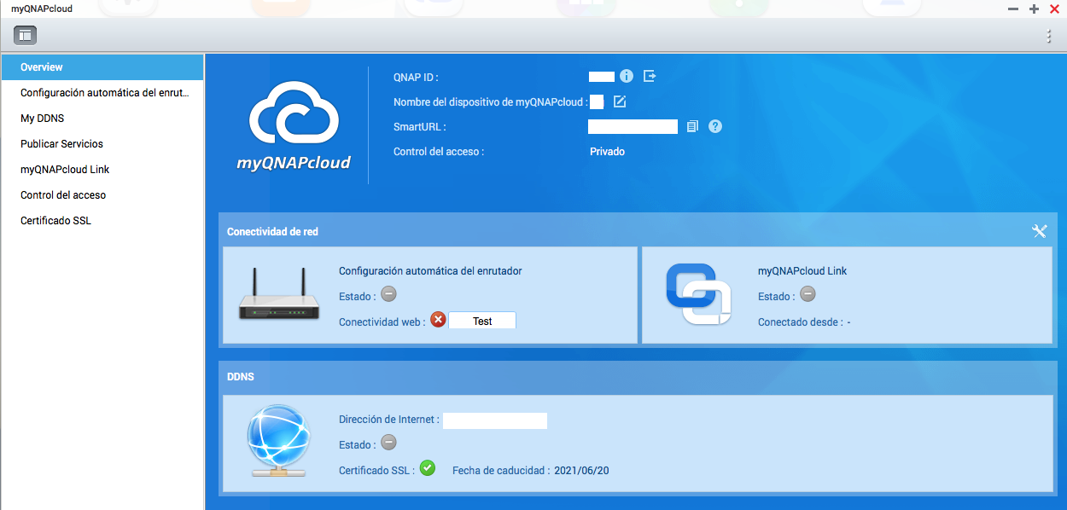This screenshot has height=510, width=1067.
Task: Toggle the sidebar panel icon in toolbar
Action: 25,36
